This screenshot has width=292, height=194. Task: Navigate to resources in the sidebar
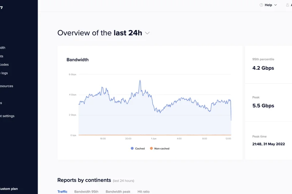point(6,86)
